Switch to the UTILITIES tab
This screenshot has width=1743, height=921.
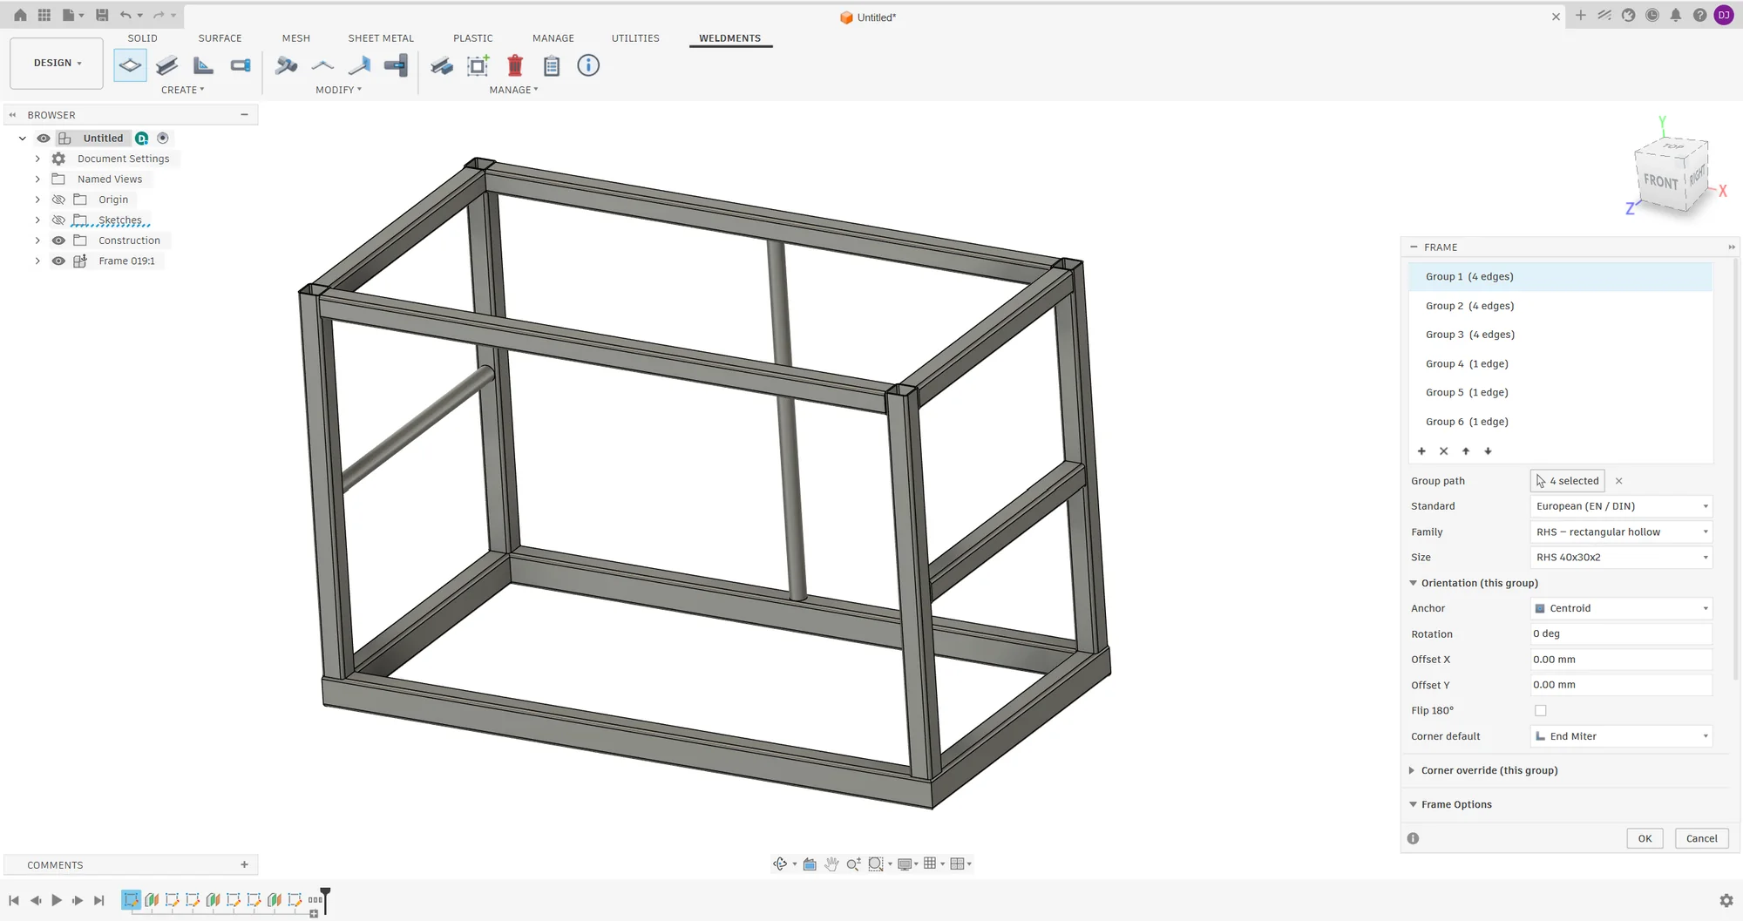[x=635, y=38]
